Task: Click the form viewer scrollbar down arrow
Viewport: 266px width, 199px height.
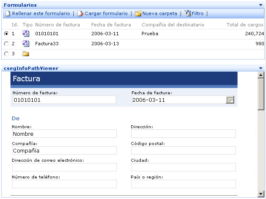Action: tap(261, 194)
